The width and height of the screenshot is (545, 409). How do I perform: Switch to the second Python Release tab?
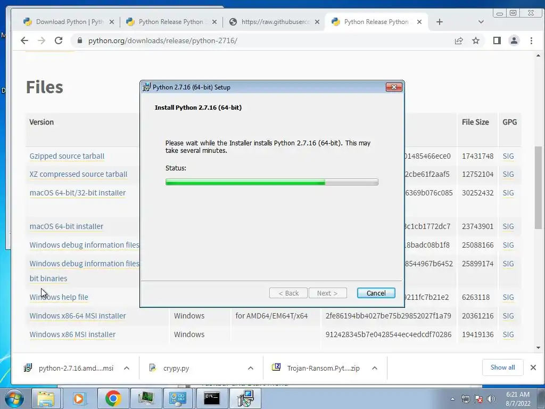171,22
